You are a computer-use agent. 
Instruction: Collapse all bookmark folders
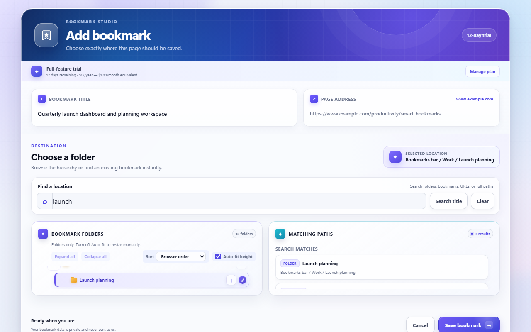tap(95, 256)
